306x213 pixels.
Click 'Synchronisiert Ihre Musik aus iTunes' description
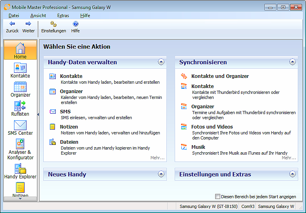point(240,153)
